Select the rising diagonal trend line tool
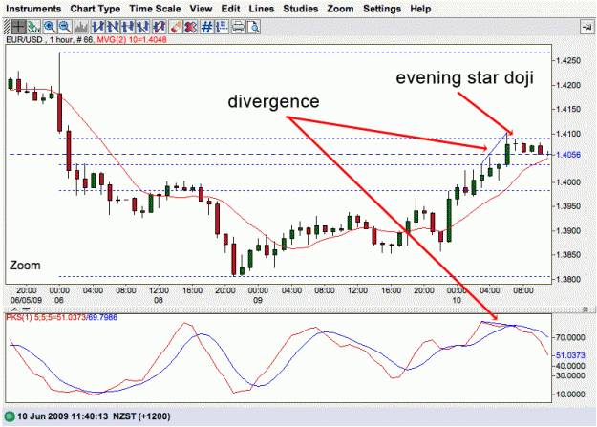 [98, 27]
